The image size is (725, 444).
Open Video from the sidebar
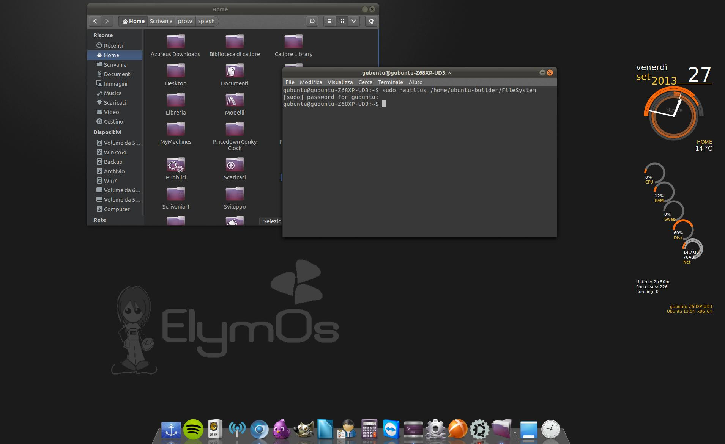(x=115, y=112)
